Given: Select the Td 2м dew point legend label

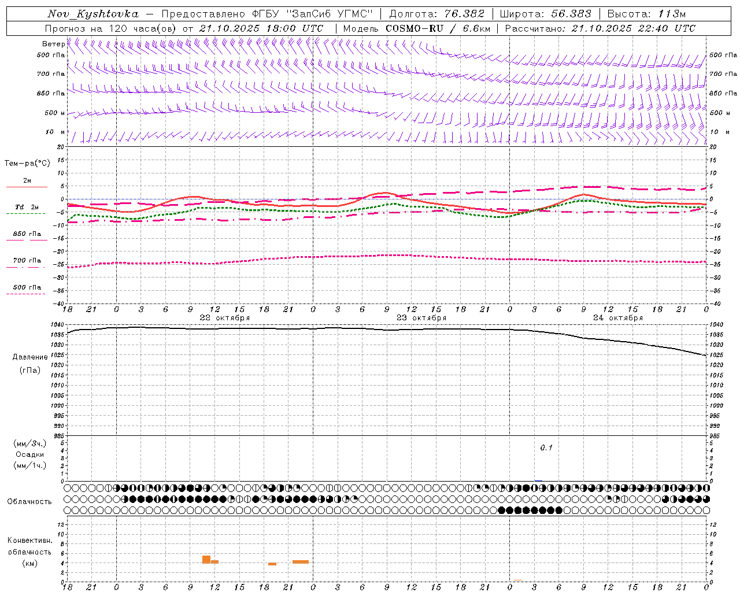Looking at the screenshot, I should tap(27, 207).
